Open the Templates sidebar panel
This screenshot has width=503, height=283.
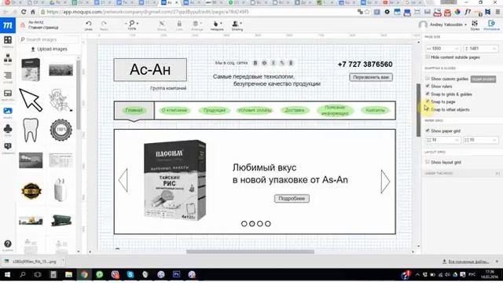(x=8, y=95)
